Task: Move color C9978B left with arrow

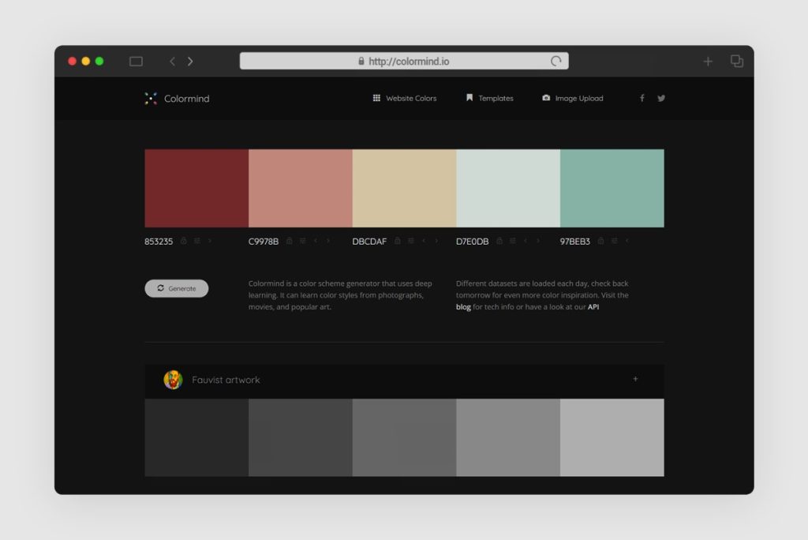Action: [316, 241]
